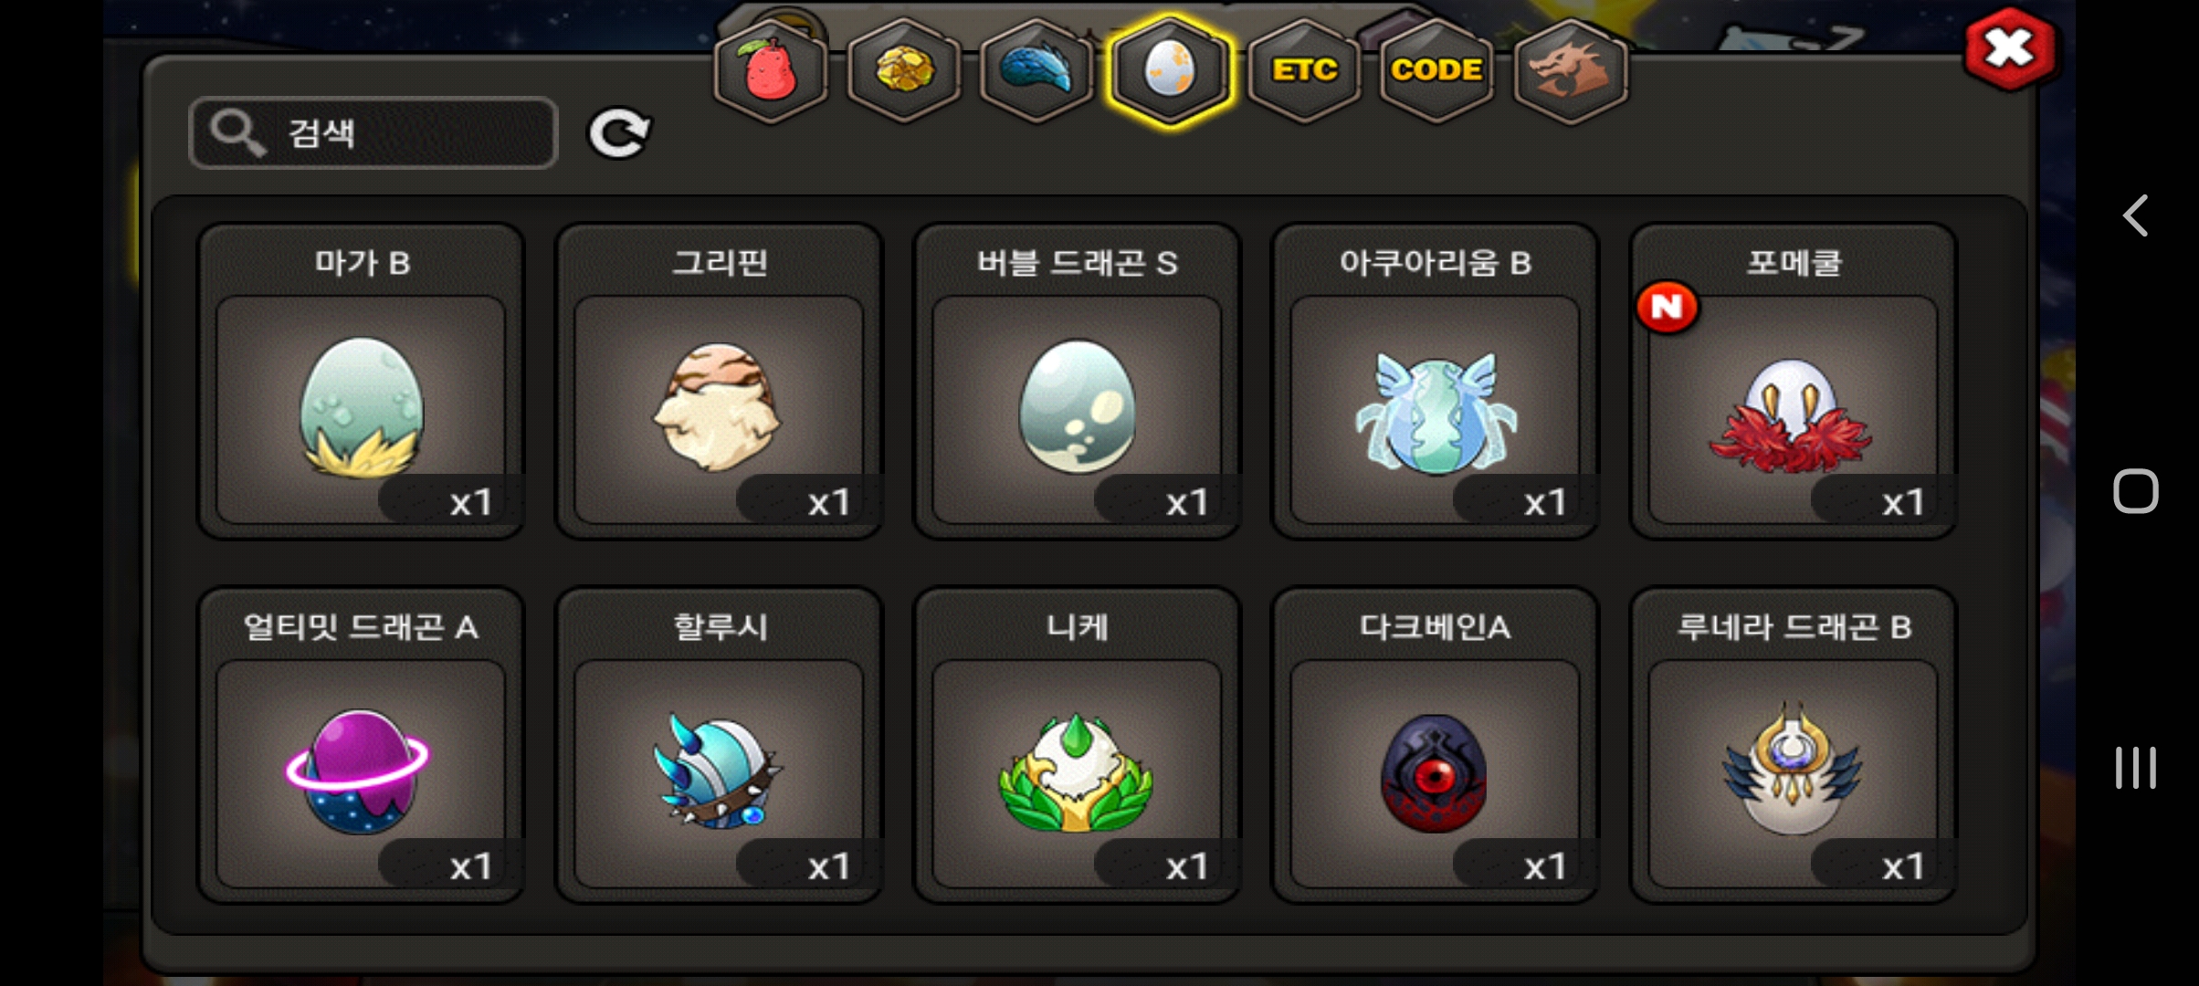
Task: Choose the 버블 드래곤 S egg
Action: 1077,382
